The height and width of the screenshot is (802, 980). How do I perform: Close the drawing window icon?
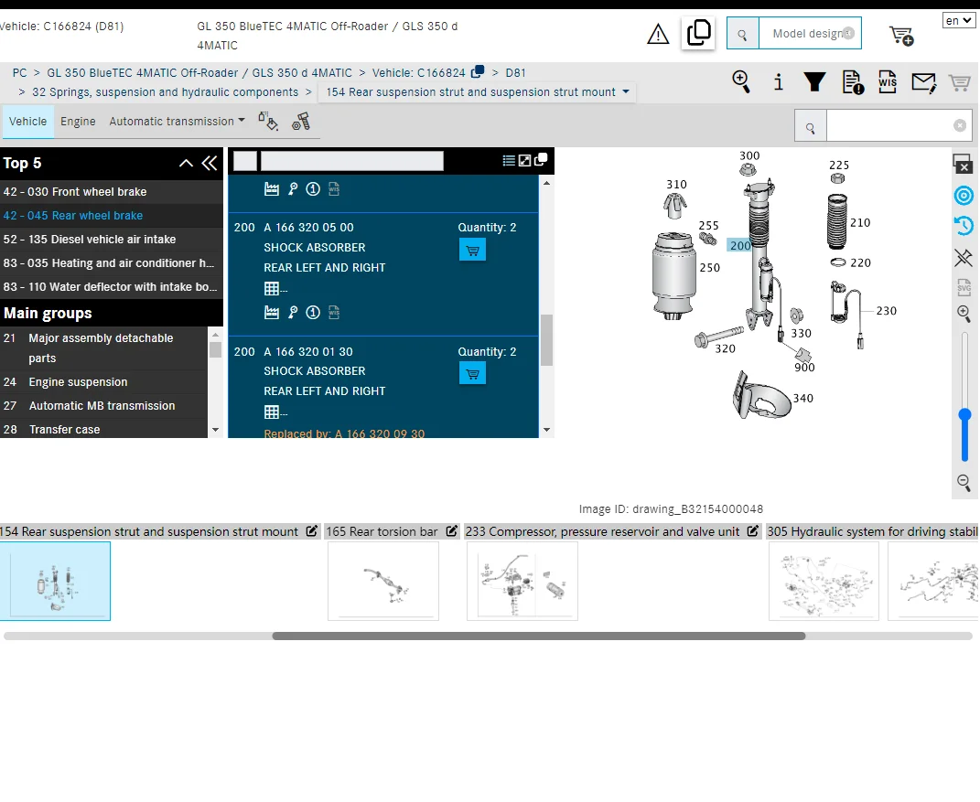pyautogui.click(x=962, y=164)
